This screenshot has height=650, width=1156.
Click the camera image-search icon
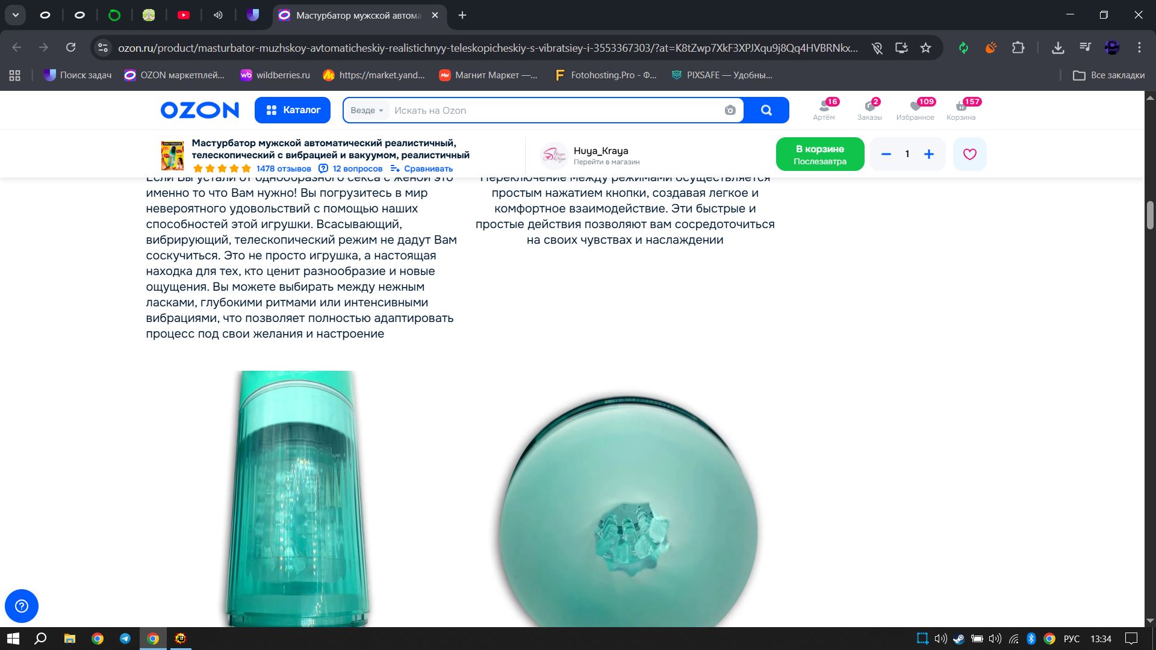pyautogui.click(x=730, y=110)
